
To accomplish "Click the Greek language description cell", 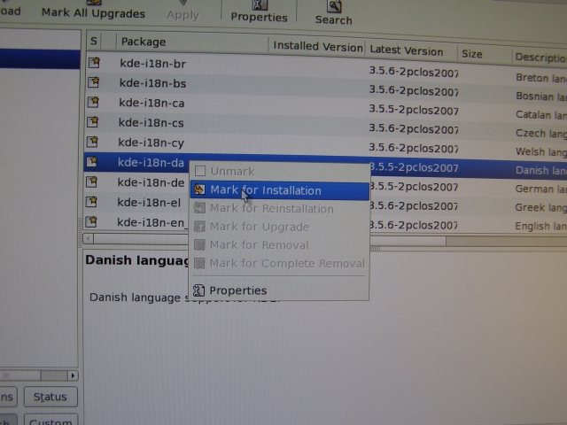I will [540, 207].
